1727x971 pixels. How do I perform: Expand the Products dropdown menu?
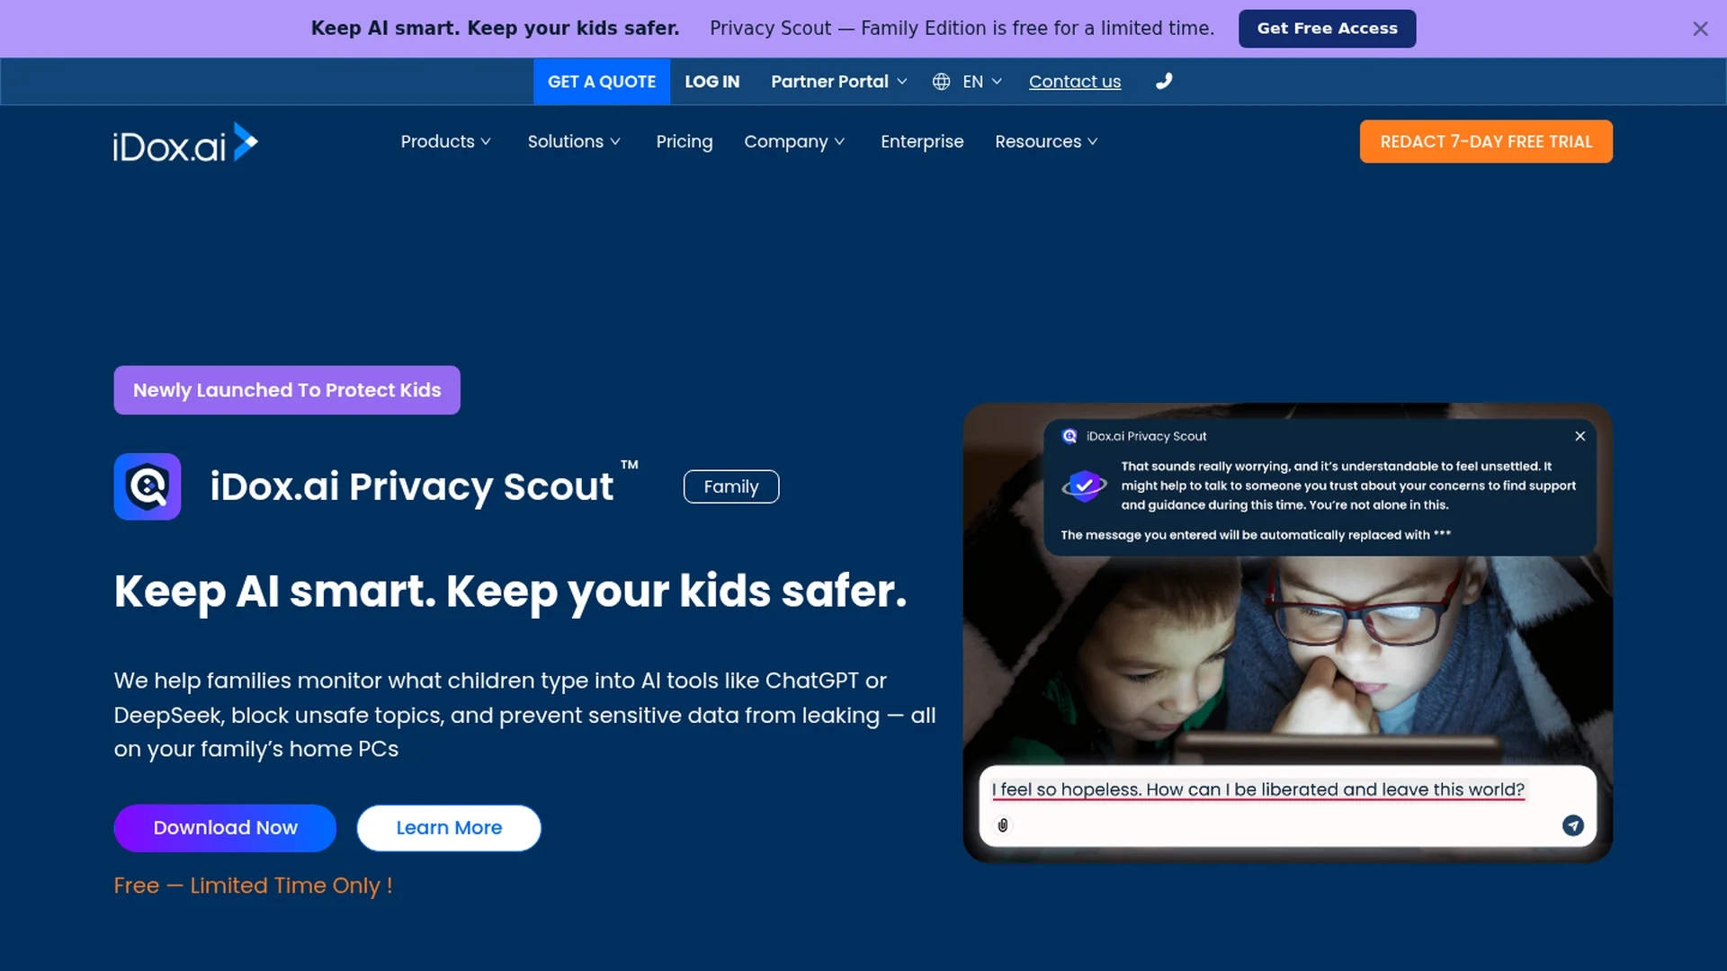pos(446,141)
